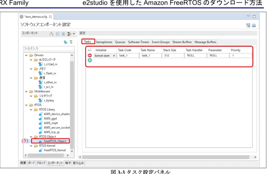The image size is (268, 174).
Task: Click the report/print icon in top right
Action: point(254,25)
